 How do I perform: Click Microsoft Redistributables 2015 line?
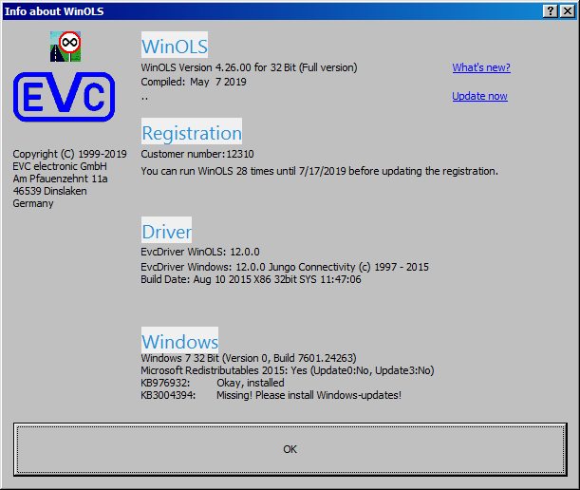288,370
